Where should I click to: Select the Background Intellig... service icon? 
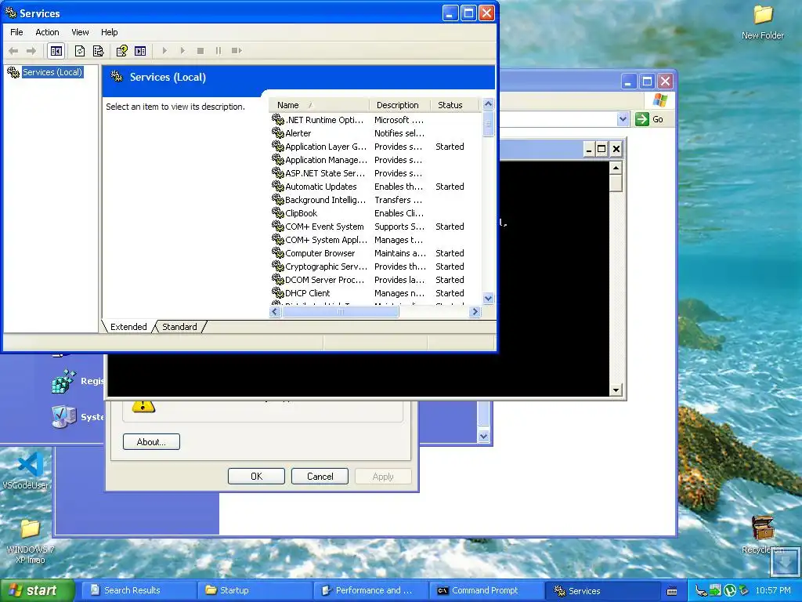click(278, 199)
